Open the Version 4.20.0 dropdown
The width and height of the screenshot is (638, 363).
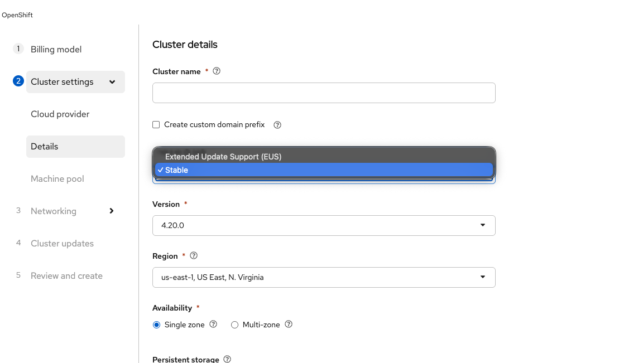(324, 225)
